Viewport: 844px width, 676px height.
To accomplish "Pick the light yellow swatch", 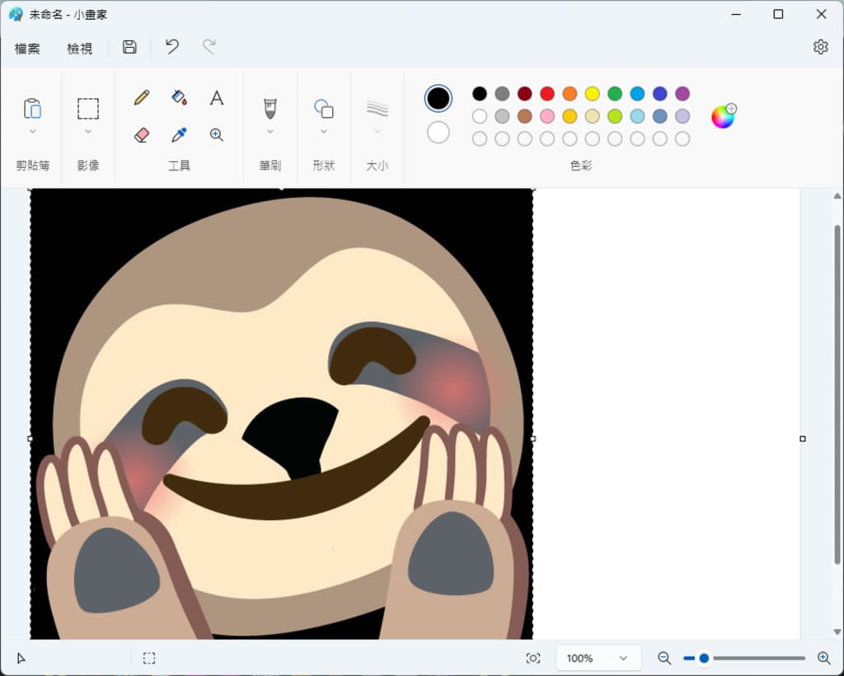I will 593,116.
